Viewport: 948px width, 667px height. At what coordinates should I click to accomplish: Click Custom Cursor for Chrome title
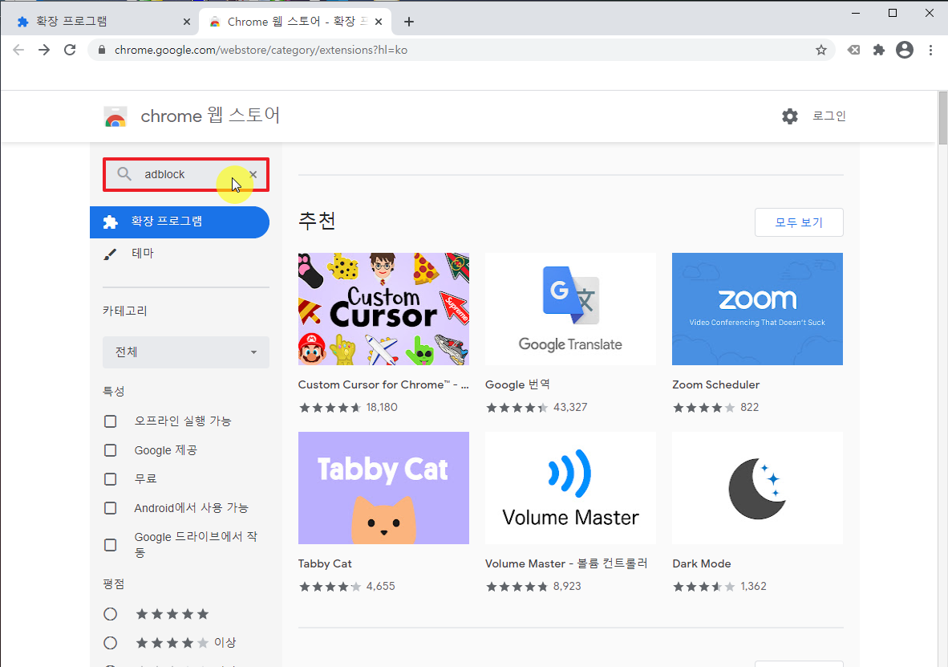click(383, 385)
